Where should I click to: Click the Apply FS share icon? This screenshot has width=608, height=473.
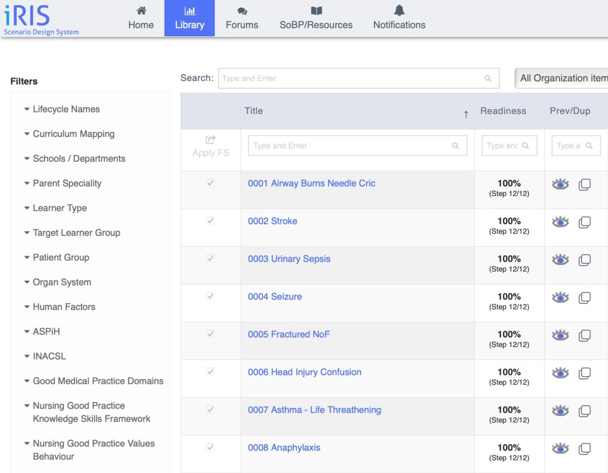tap(211, 139)
